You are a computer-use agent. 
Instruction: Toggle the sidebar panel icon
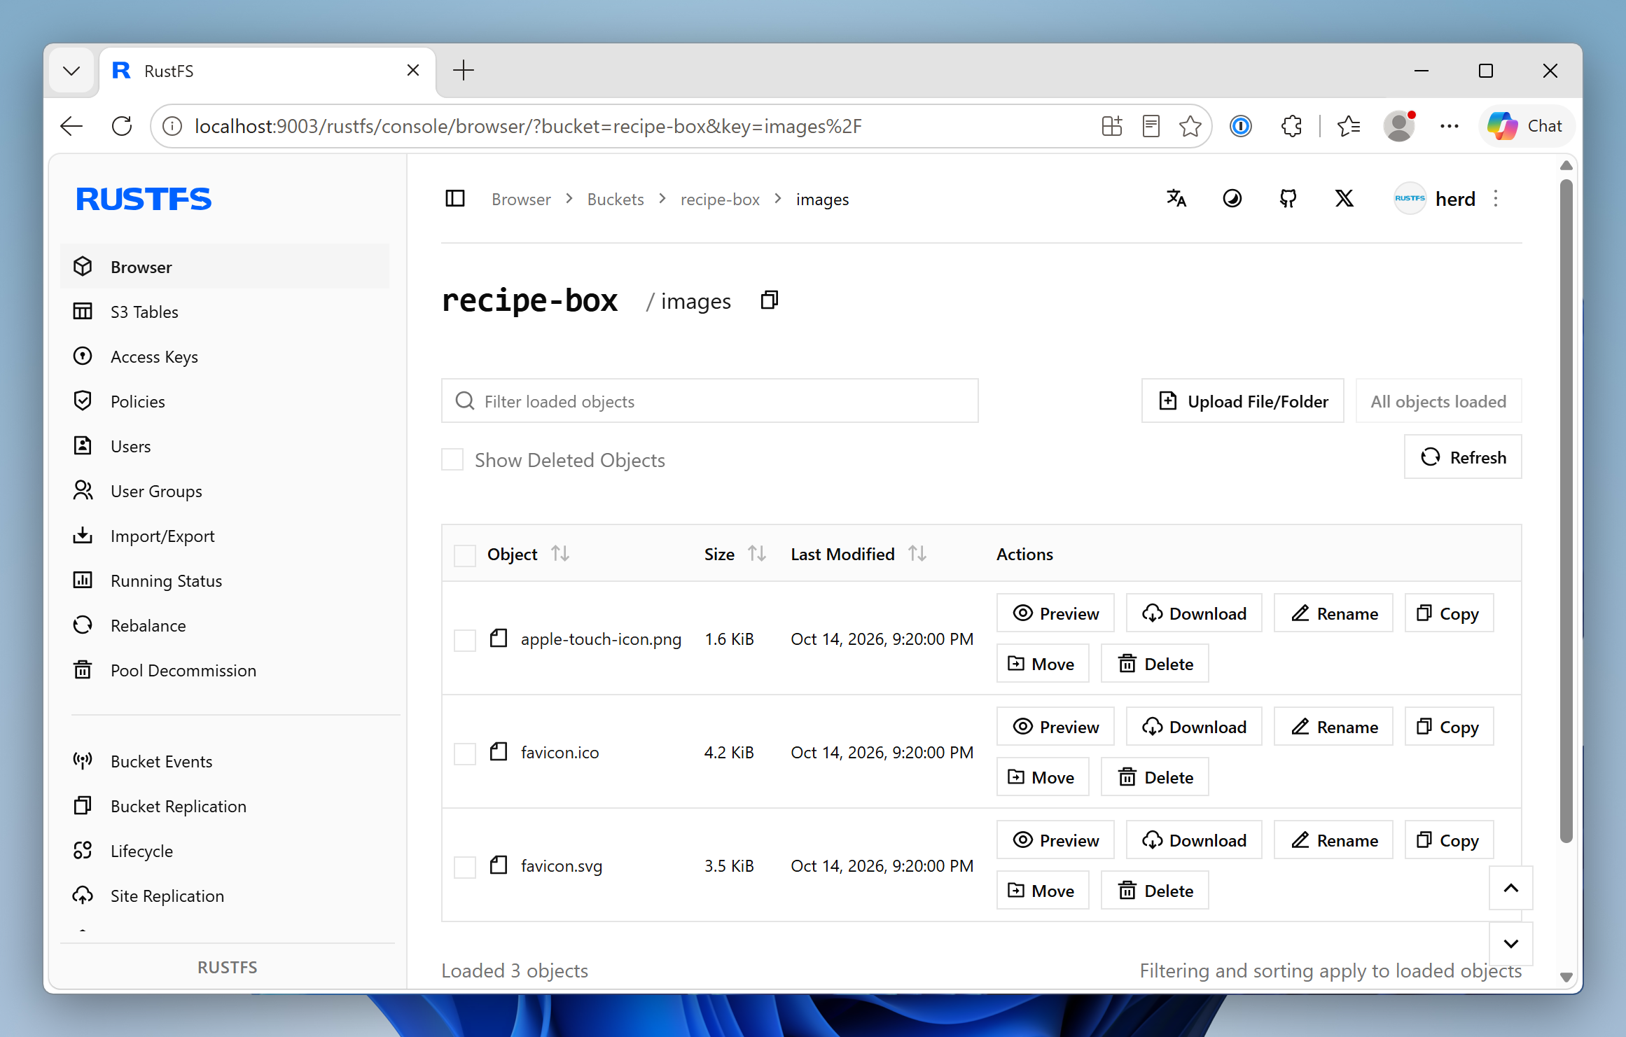coord(455,199)
